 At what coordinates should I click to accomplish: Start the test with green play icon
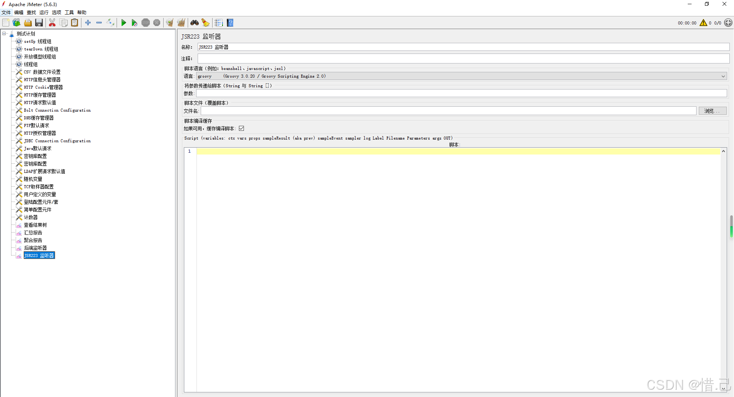click(123, 23)
